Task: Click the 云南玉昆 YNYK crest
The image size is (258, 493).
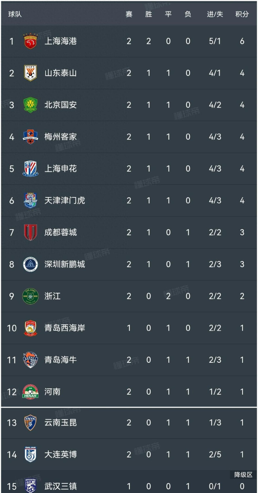Action: click(30, 423)
